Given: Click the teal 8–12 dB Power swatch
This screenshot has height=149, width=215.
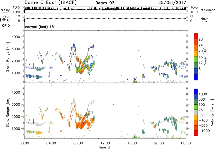Looking at the screenshot, I should point(196,66).
